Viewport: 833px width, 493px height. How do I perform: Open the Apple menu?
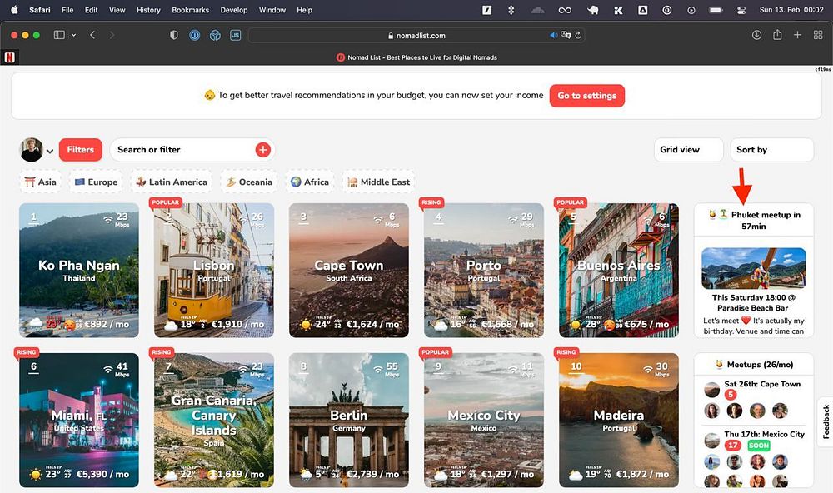(x=14, y=9)
